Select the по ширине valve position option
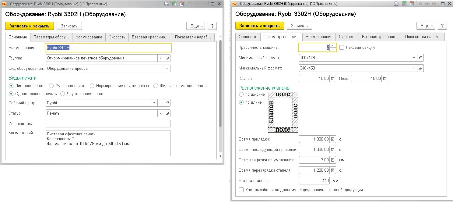 (241, 94)
